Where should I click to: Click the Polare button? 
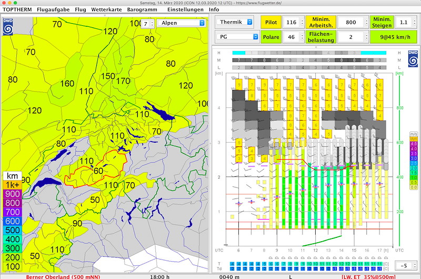tap(271, 37)
